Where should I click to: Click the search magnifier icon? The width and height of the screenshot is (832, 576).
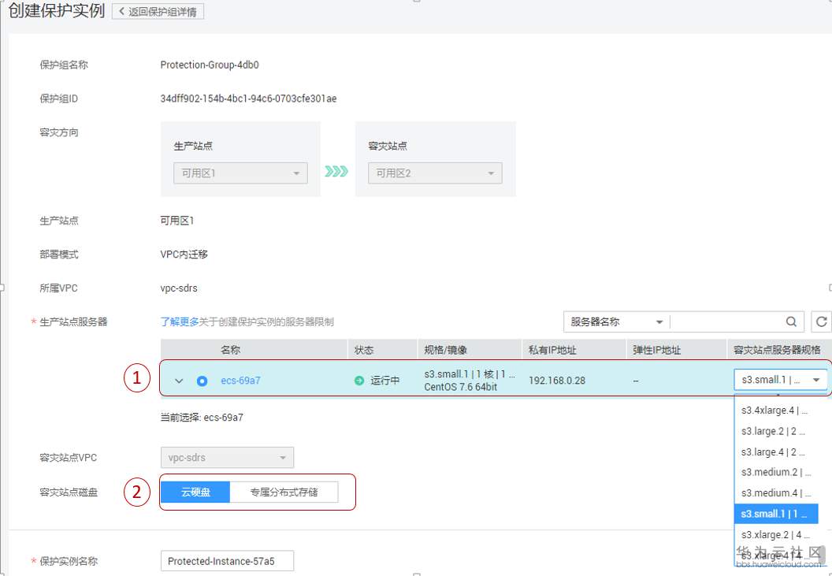tap(790, 321)
